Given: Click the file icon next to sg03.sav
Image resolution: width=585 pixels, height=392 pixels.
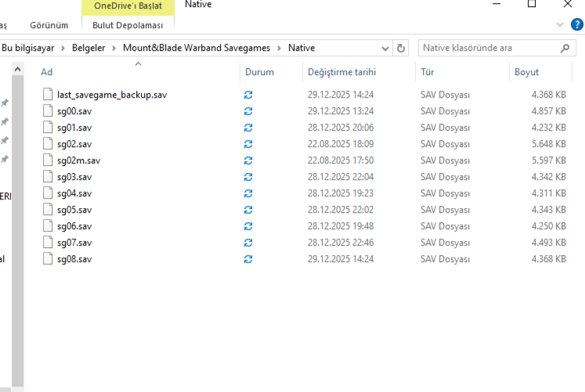Looking at the screenshot, I should point(48,176).
